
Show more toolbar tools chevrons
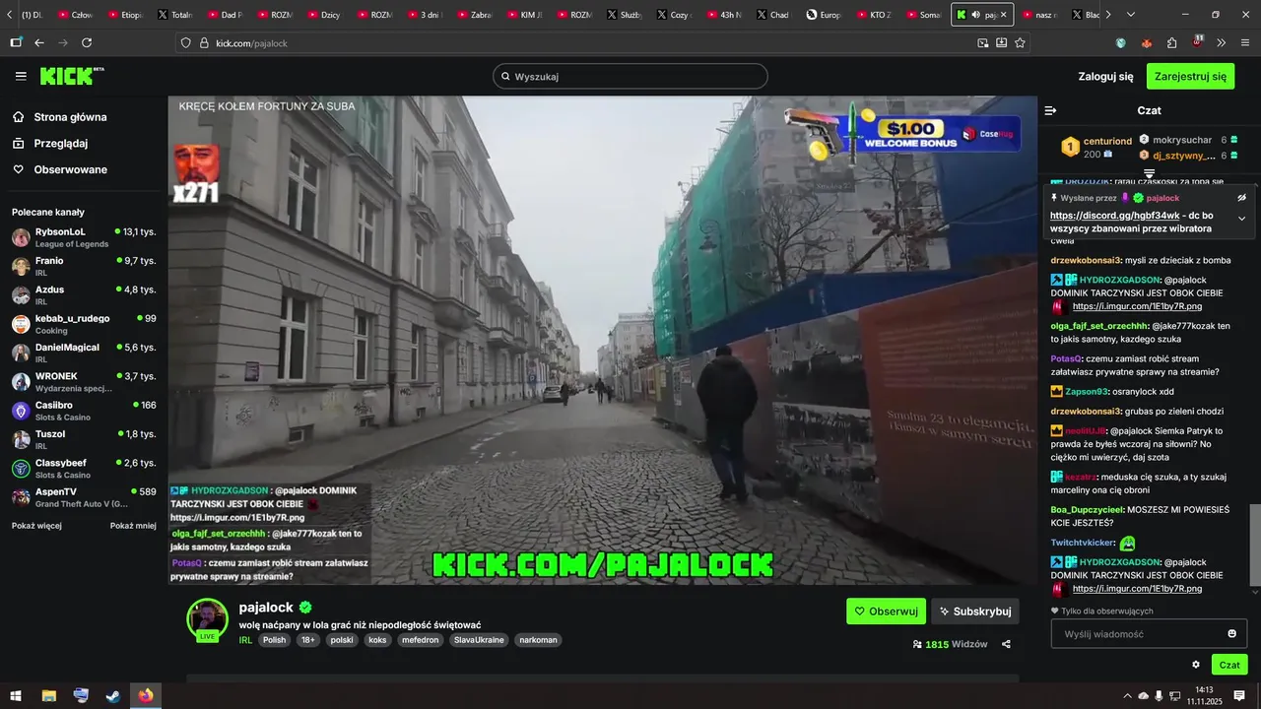pos(1222,43)
